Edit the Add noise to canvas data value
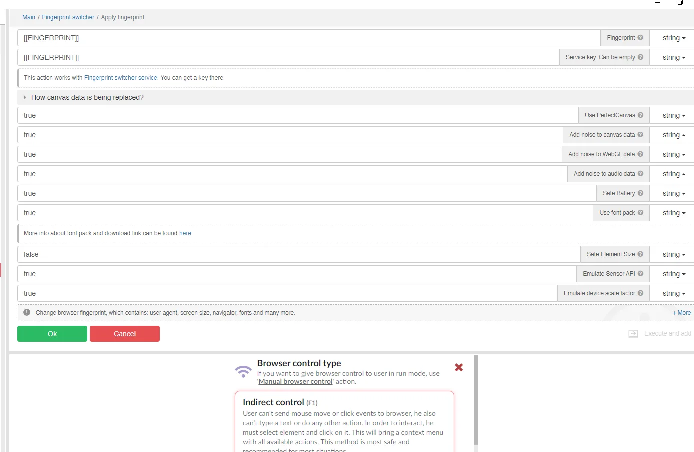 (290, 135)
